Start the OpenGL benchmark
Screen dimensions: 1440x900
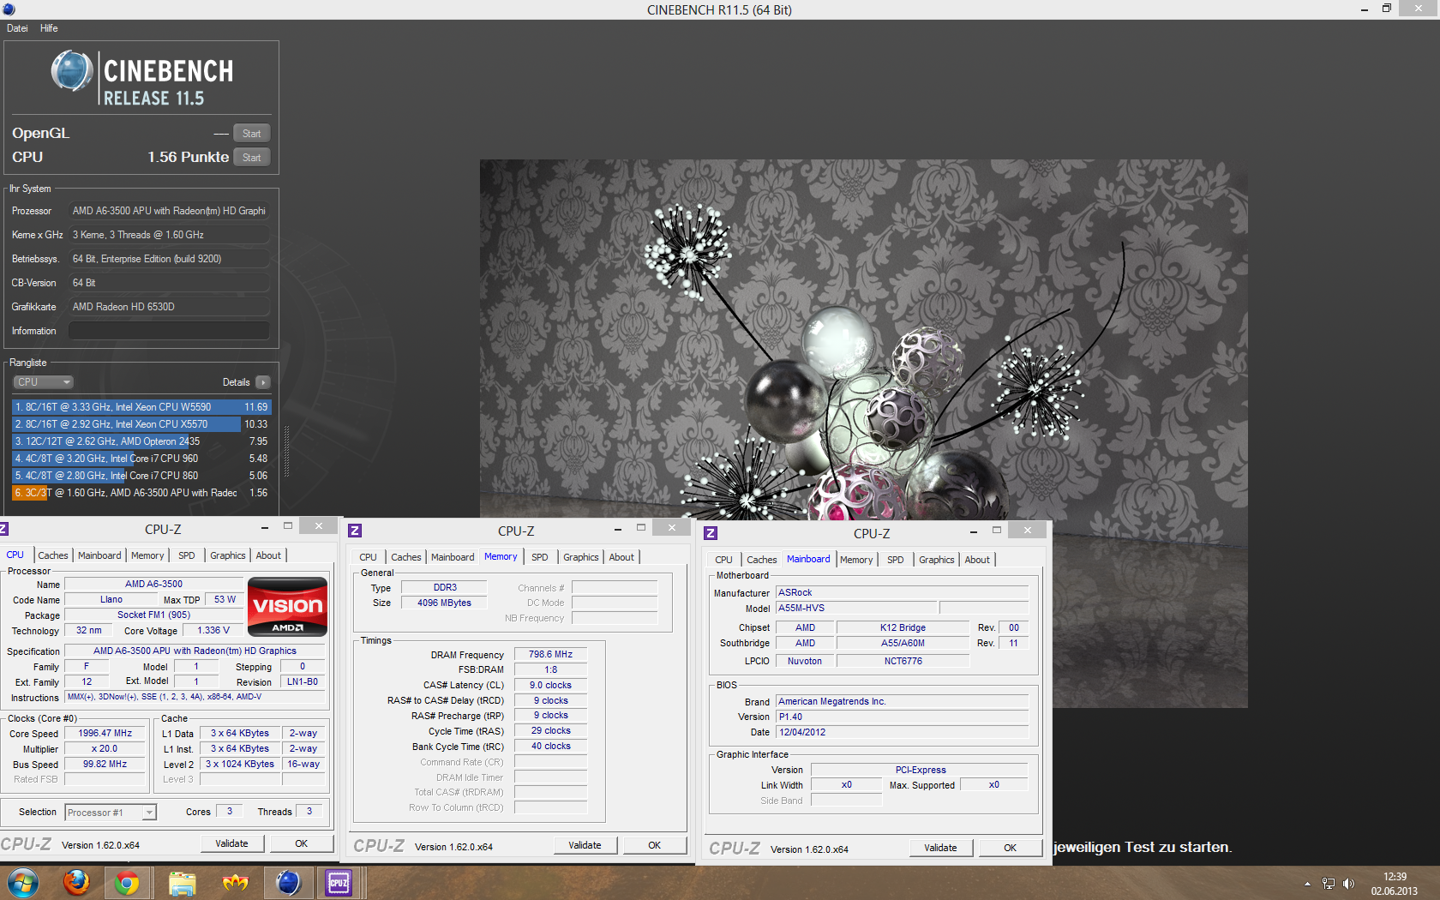[x=251, y=134]
